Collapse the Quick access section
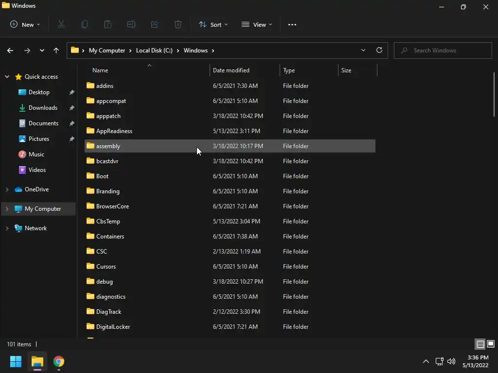Screen dimensions: 498x373 (x=7, y=77)
